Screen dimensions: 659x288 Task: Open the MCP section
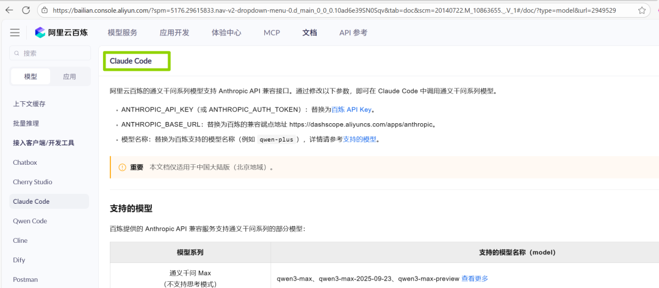272,33
